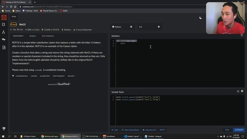Click the browser back arrow
The width and height of the screenshot is (247, 139).
pyautogui.click(x=3, y=7)
